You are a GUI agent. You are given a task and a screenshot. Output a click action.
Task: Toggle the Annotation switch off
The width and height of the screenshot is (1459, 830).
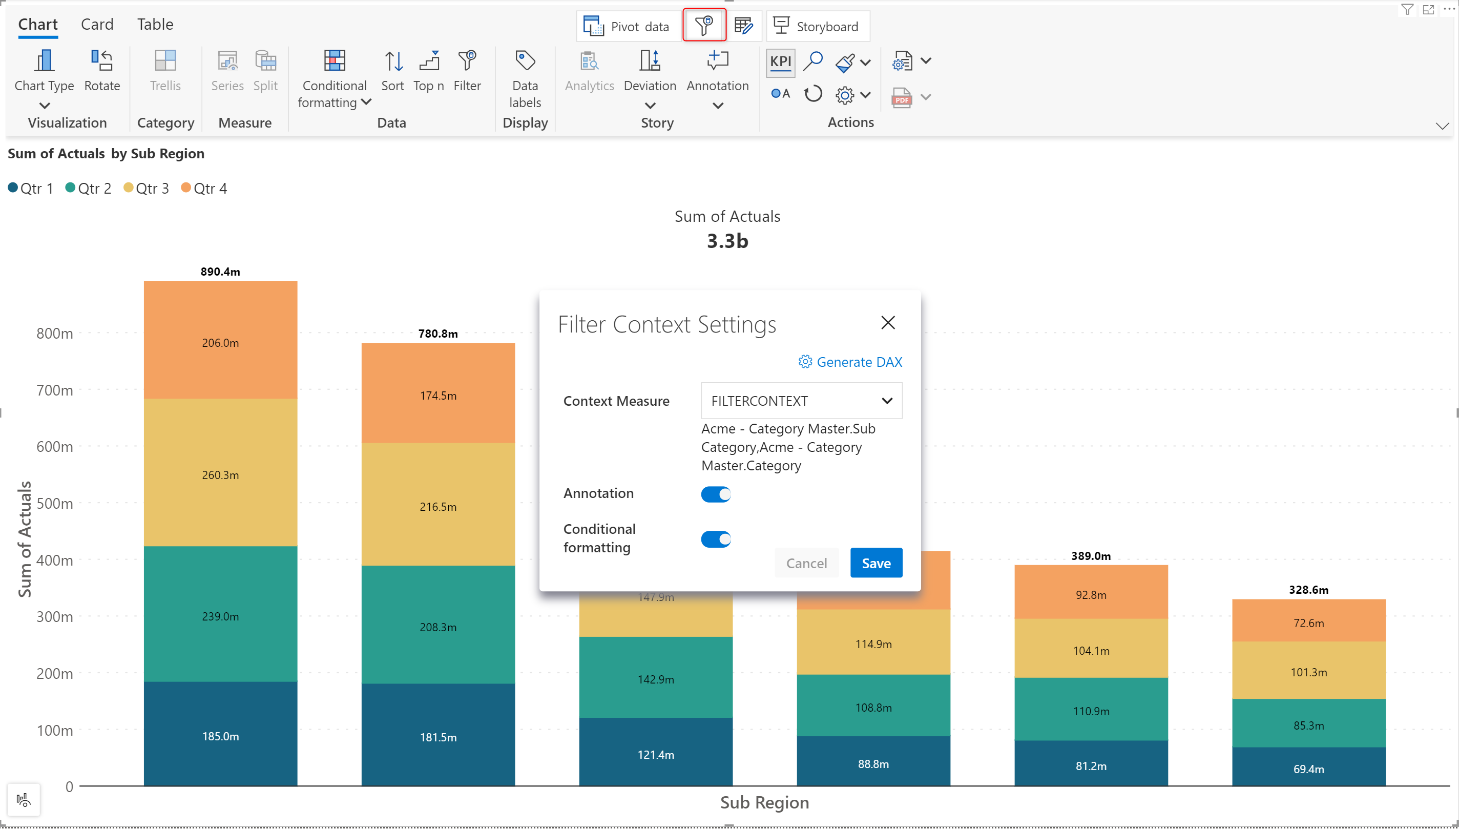[716, 494]
